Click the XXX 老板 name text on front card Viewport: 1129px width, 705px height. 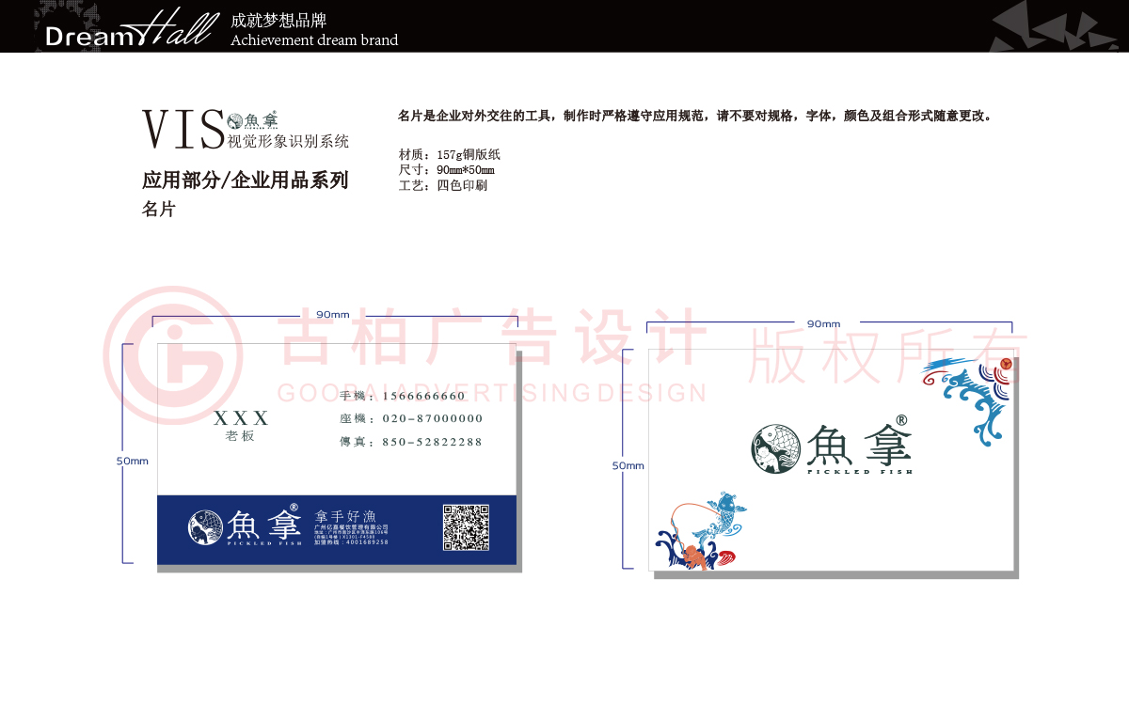tap(242, 425)
